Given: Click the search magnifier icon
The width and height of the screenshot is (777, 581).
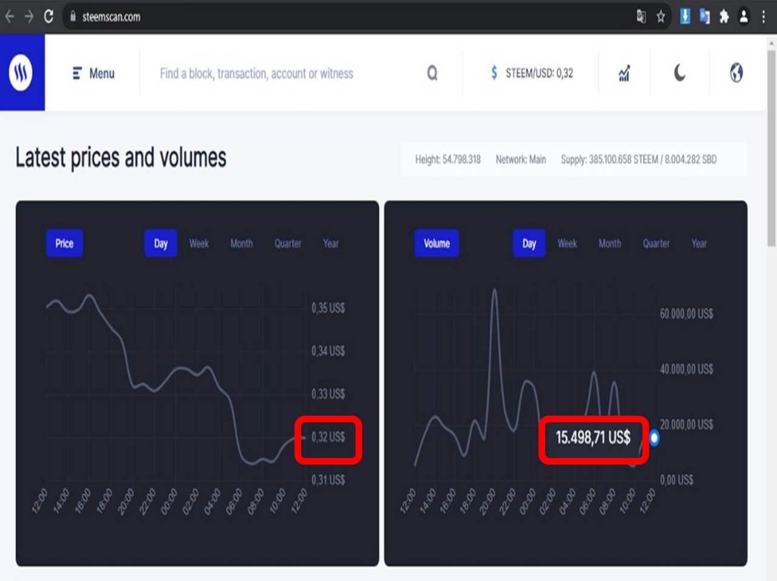Looking at the screenshot, I should click(x=432, y=73).
